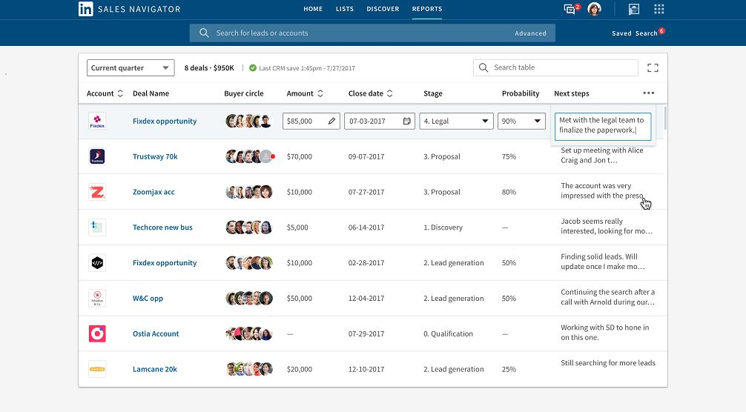Image resolution: width=746 pixels, height=412 pixels.
Task: Click the Fixdex account logo in first row
Action: (97, 121)
